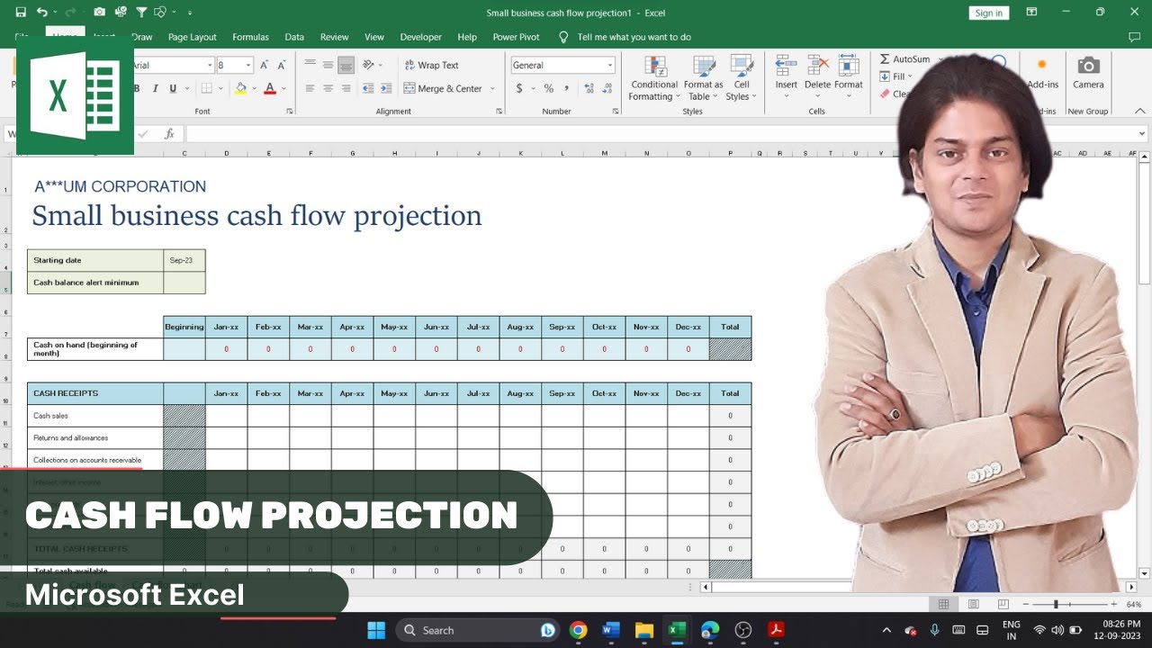The image size is (1152, 648).
Task: Toggle bottom align in alignment group
Action: click(x=346, y=65)
